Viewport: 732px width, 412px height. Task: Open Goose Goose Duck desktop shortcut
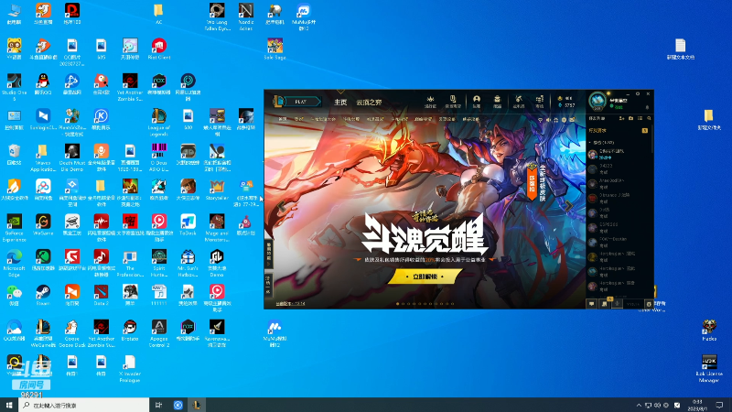tap(72, 333)
